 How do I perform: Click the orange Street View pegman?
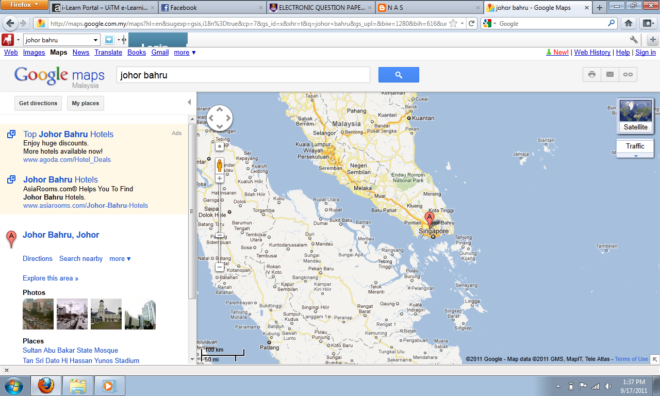pyautogui.click(x=220, y=165)
